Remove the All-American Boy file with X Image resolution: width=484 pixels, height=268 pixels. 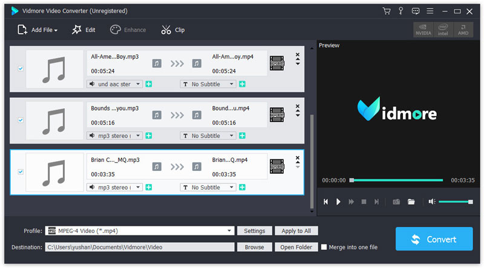[x=297, y=55]
